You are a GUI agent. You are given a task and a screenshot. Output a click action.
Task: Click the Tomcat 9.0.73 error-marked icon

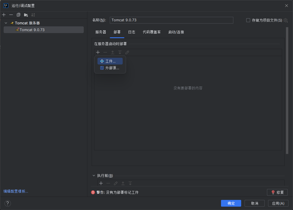pos(17,29)
